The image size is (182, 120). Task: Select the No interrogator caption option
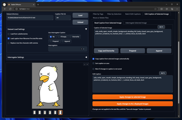pos(52,37)
